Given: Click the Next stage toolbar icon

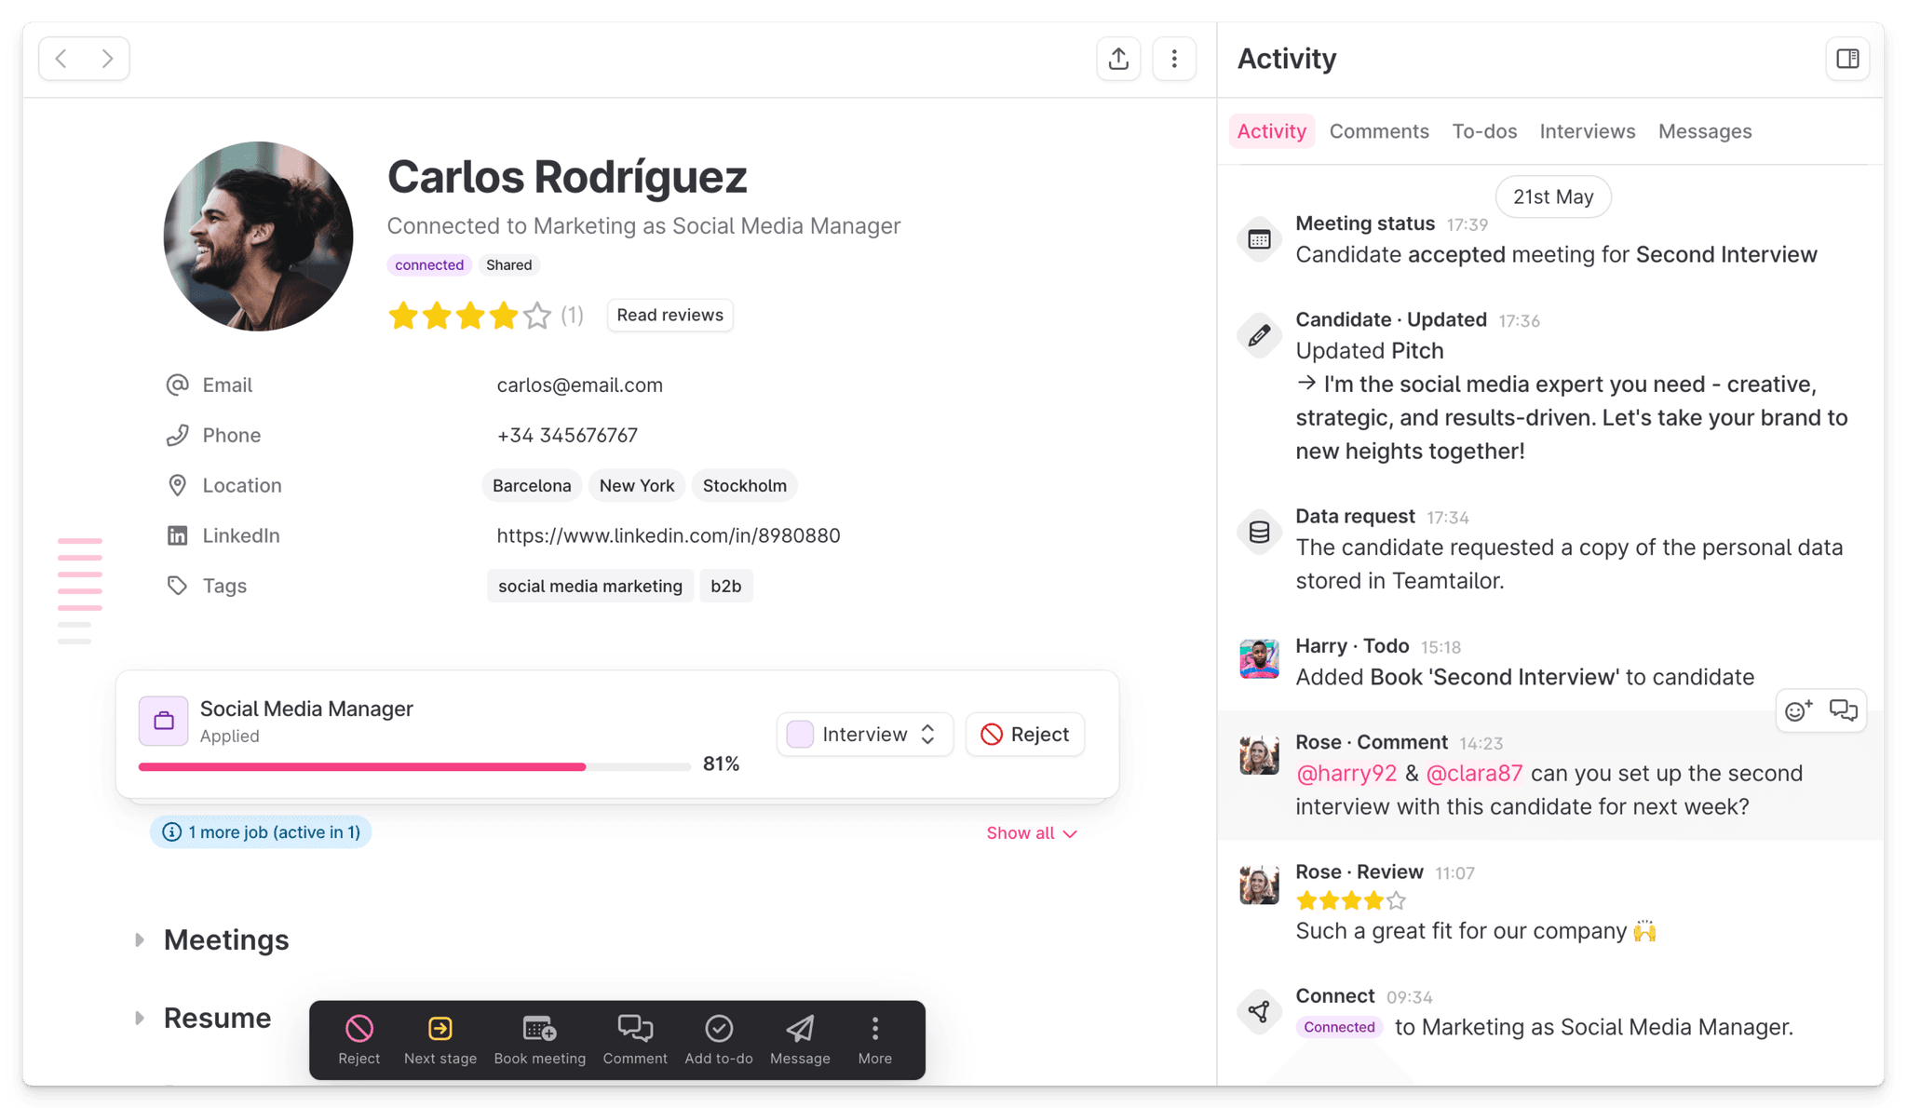Looking at the screenshot, I should point(440,1029).
